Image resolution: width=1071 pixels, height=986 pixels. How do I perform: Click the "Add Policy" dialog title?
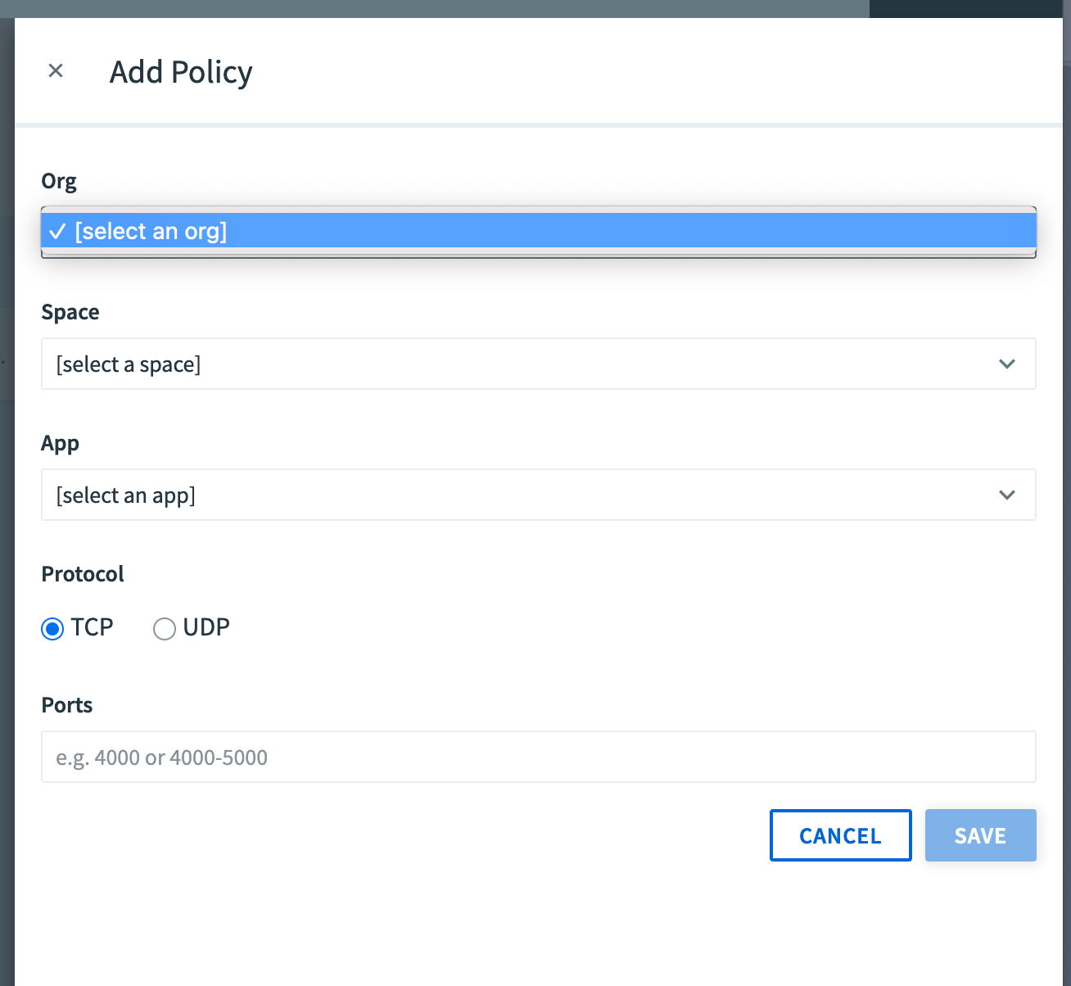point(181,72)
